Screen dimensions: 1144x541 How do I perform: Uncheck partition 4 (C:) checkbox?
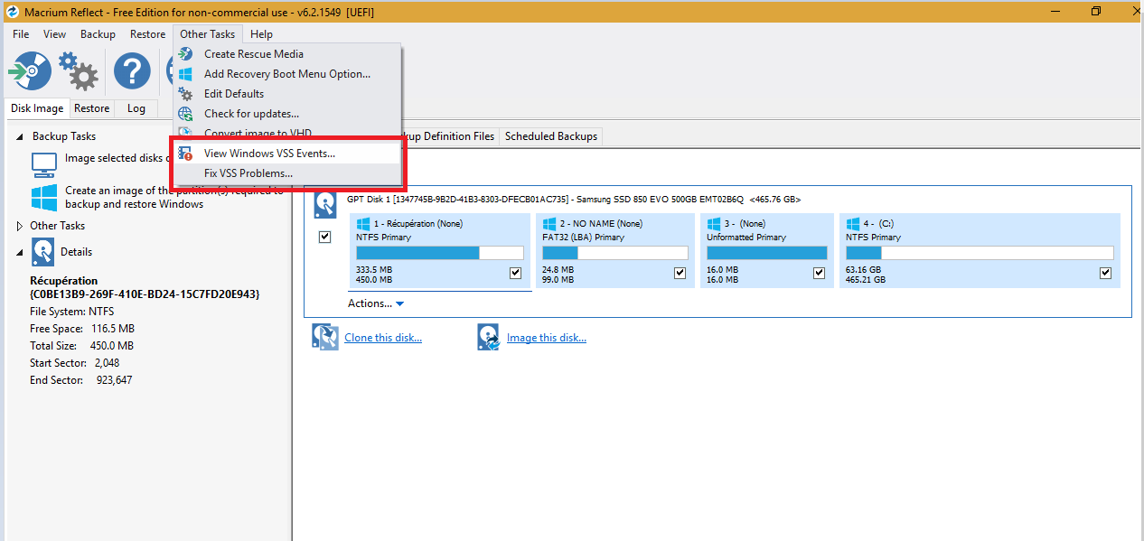[x=1105, y=273]
